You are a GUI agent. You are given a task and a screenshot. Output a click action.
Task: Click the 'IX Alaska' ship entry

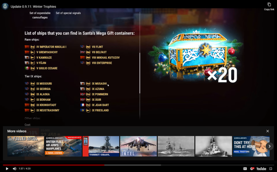[37, 94]
